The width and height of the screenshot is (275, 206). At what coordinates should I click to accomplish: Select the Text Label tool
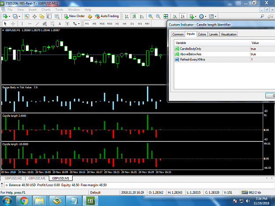coord(67,24)
